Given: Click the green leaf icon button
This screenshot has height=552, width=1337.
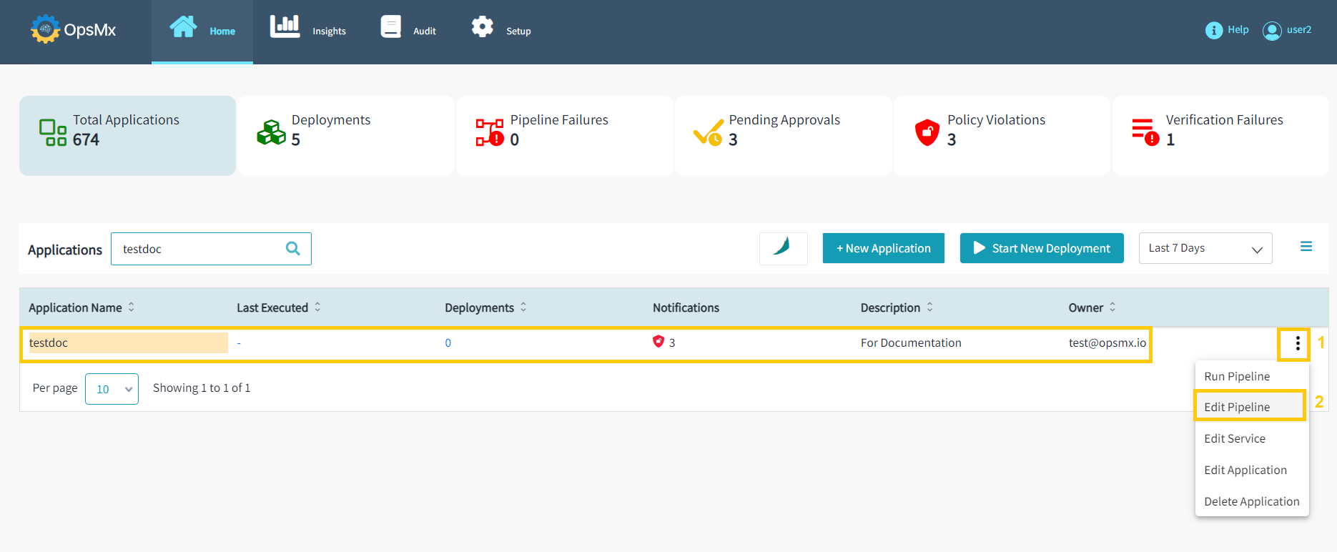Looking at the screenshot, I should coord(783,248).
